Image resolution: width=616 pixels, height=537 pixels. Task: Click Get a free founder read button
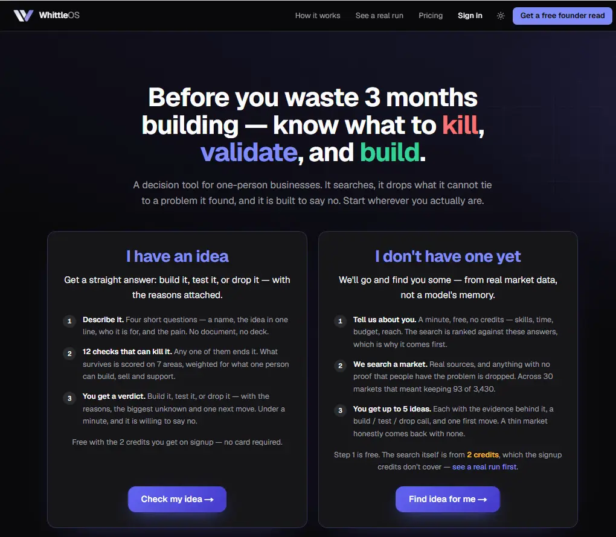tap(562, 16)
